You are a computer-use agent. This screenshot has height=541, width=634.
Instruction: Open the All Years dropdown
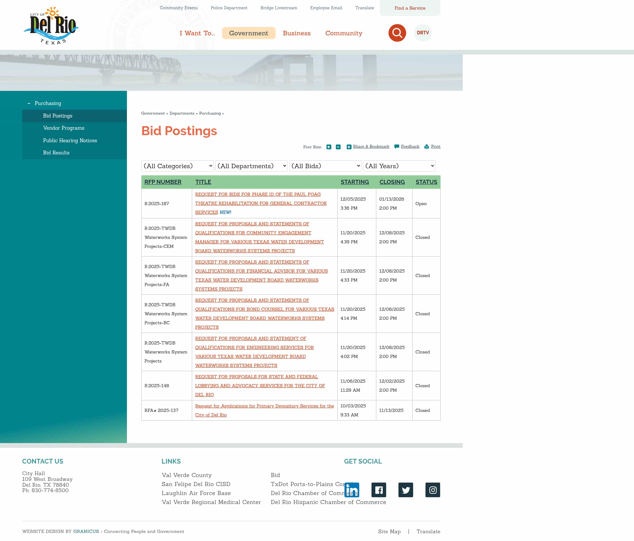[399, 166]
